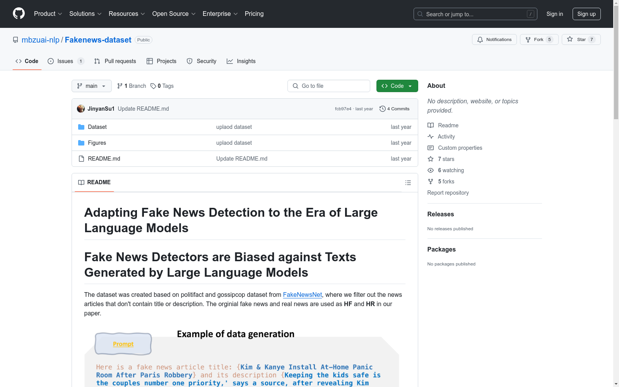Click the Notifications bell button

pos(494,39)
